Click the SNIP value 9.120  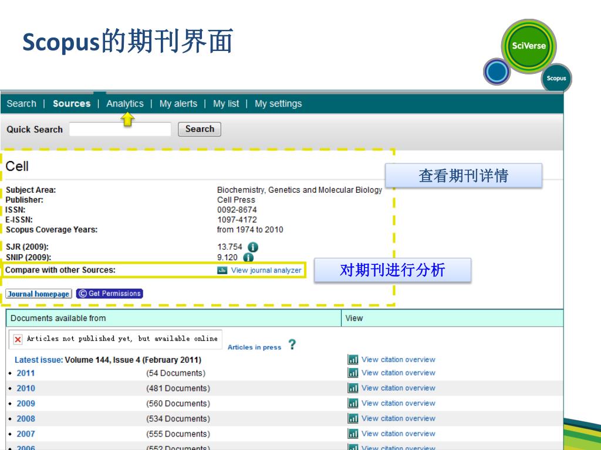227,258
